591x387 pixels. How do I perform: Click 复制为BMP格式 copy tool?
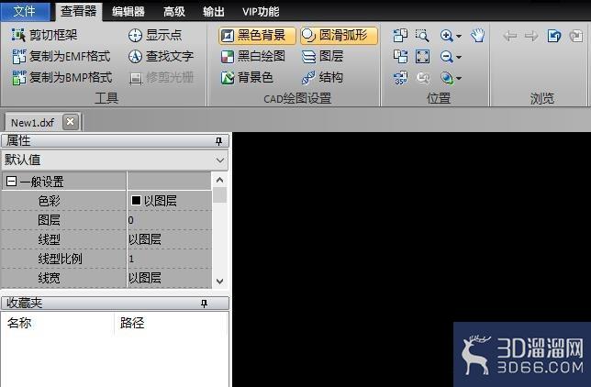(x=61, y=78)
